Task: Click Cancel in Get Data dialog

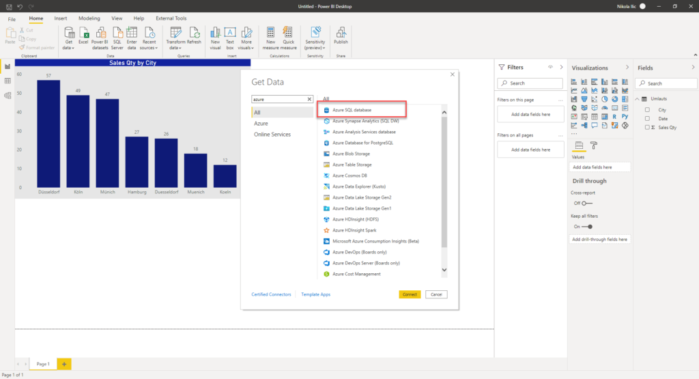Action: tap(436, 294)
